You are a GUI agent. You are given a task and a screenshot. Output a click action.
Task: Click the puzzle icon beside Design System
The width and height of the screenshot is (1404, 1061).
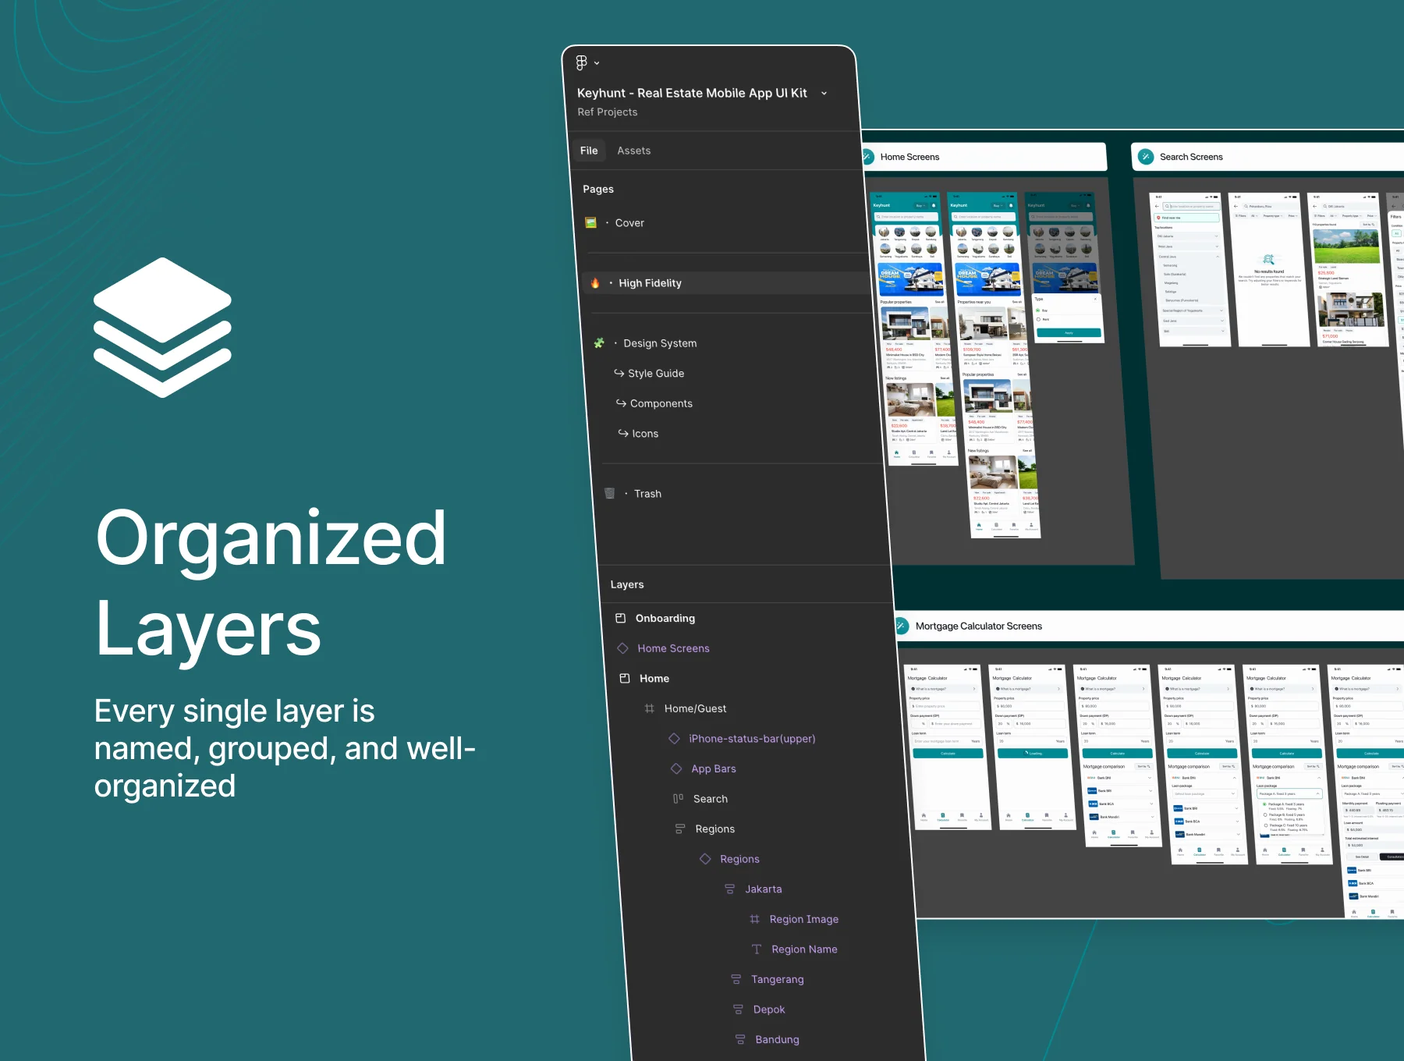(x=599, y=343)
